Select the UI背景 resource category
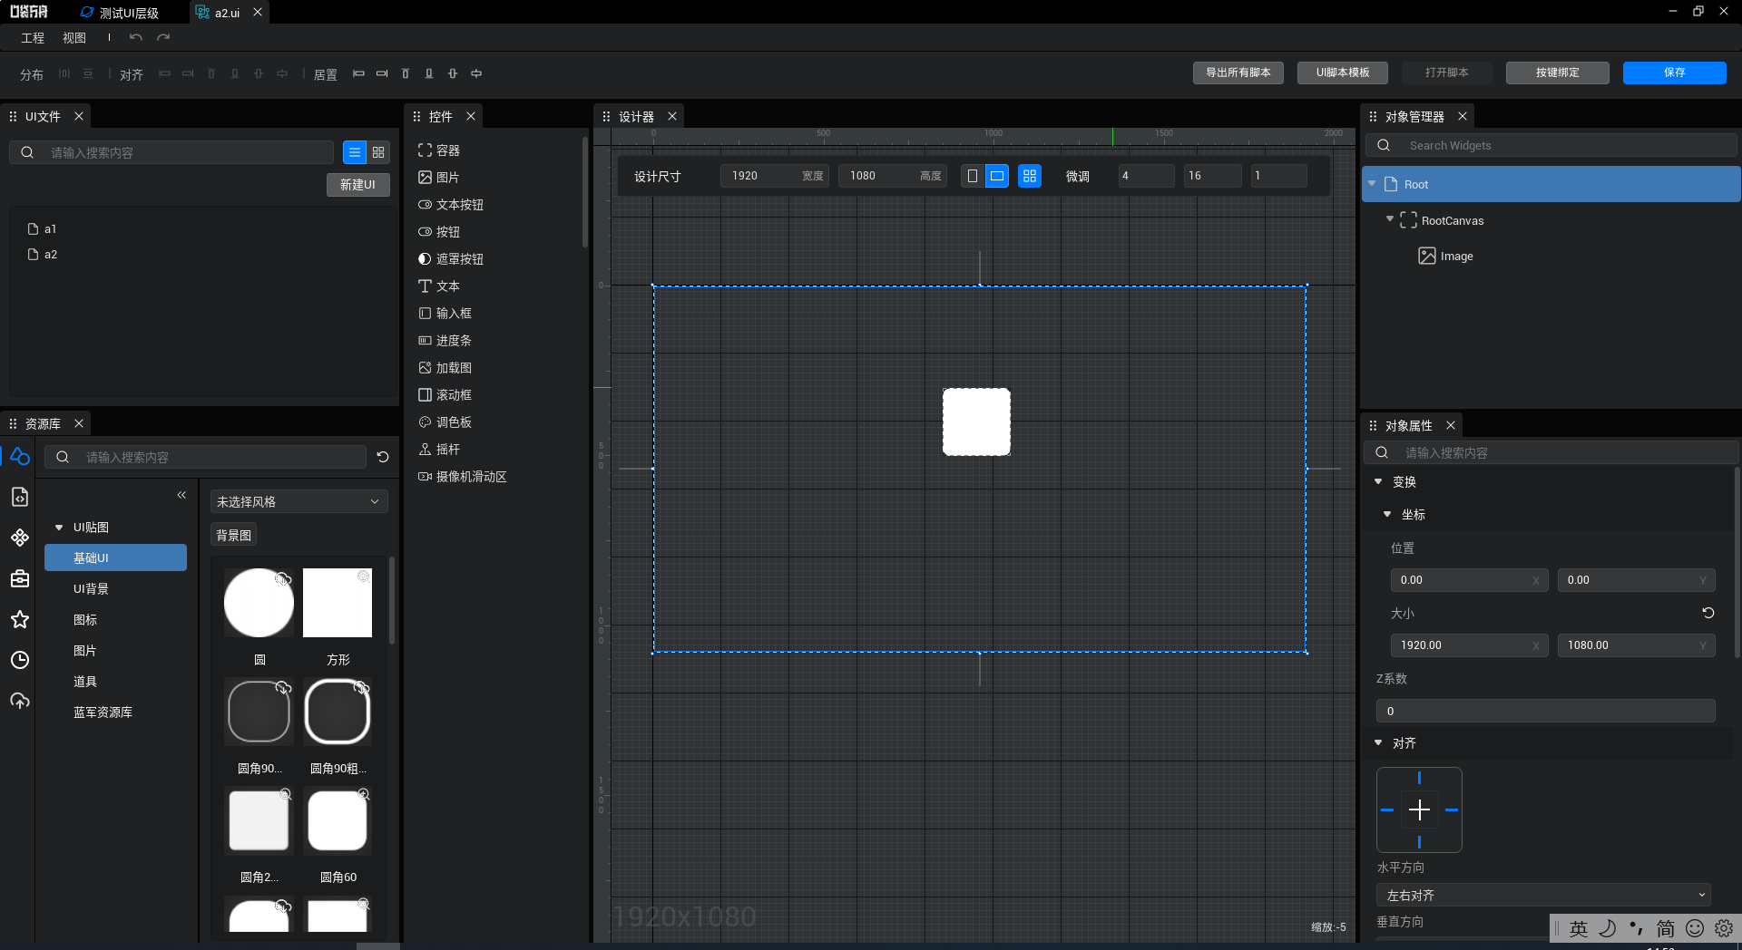This screenshot has height=950, width=1742. [91, 589]
